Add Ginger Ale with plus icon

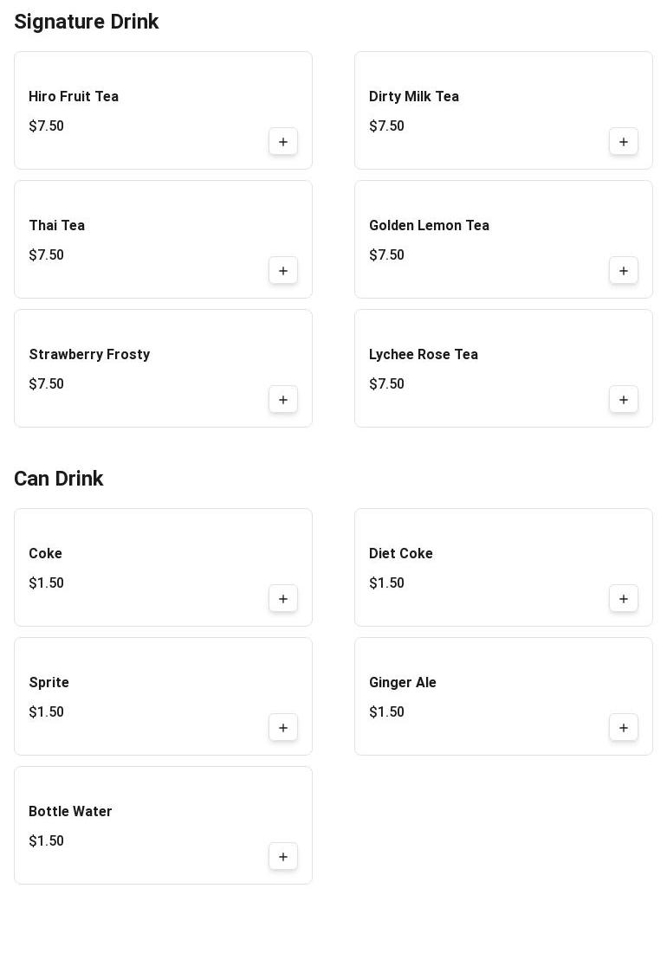[624, 728]
